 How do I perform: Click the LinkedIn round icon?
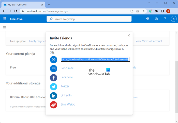click(x=53, y=96)
